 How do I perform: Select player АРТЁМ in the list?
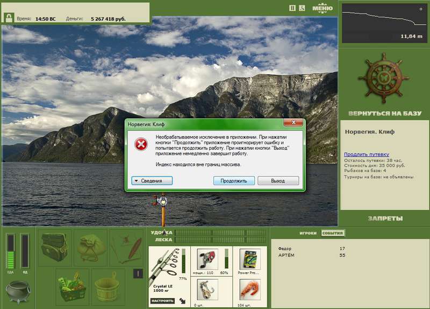coord(286,255)
